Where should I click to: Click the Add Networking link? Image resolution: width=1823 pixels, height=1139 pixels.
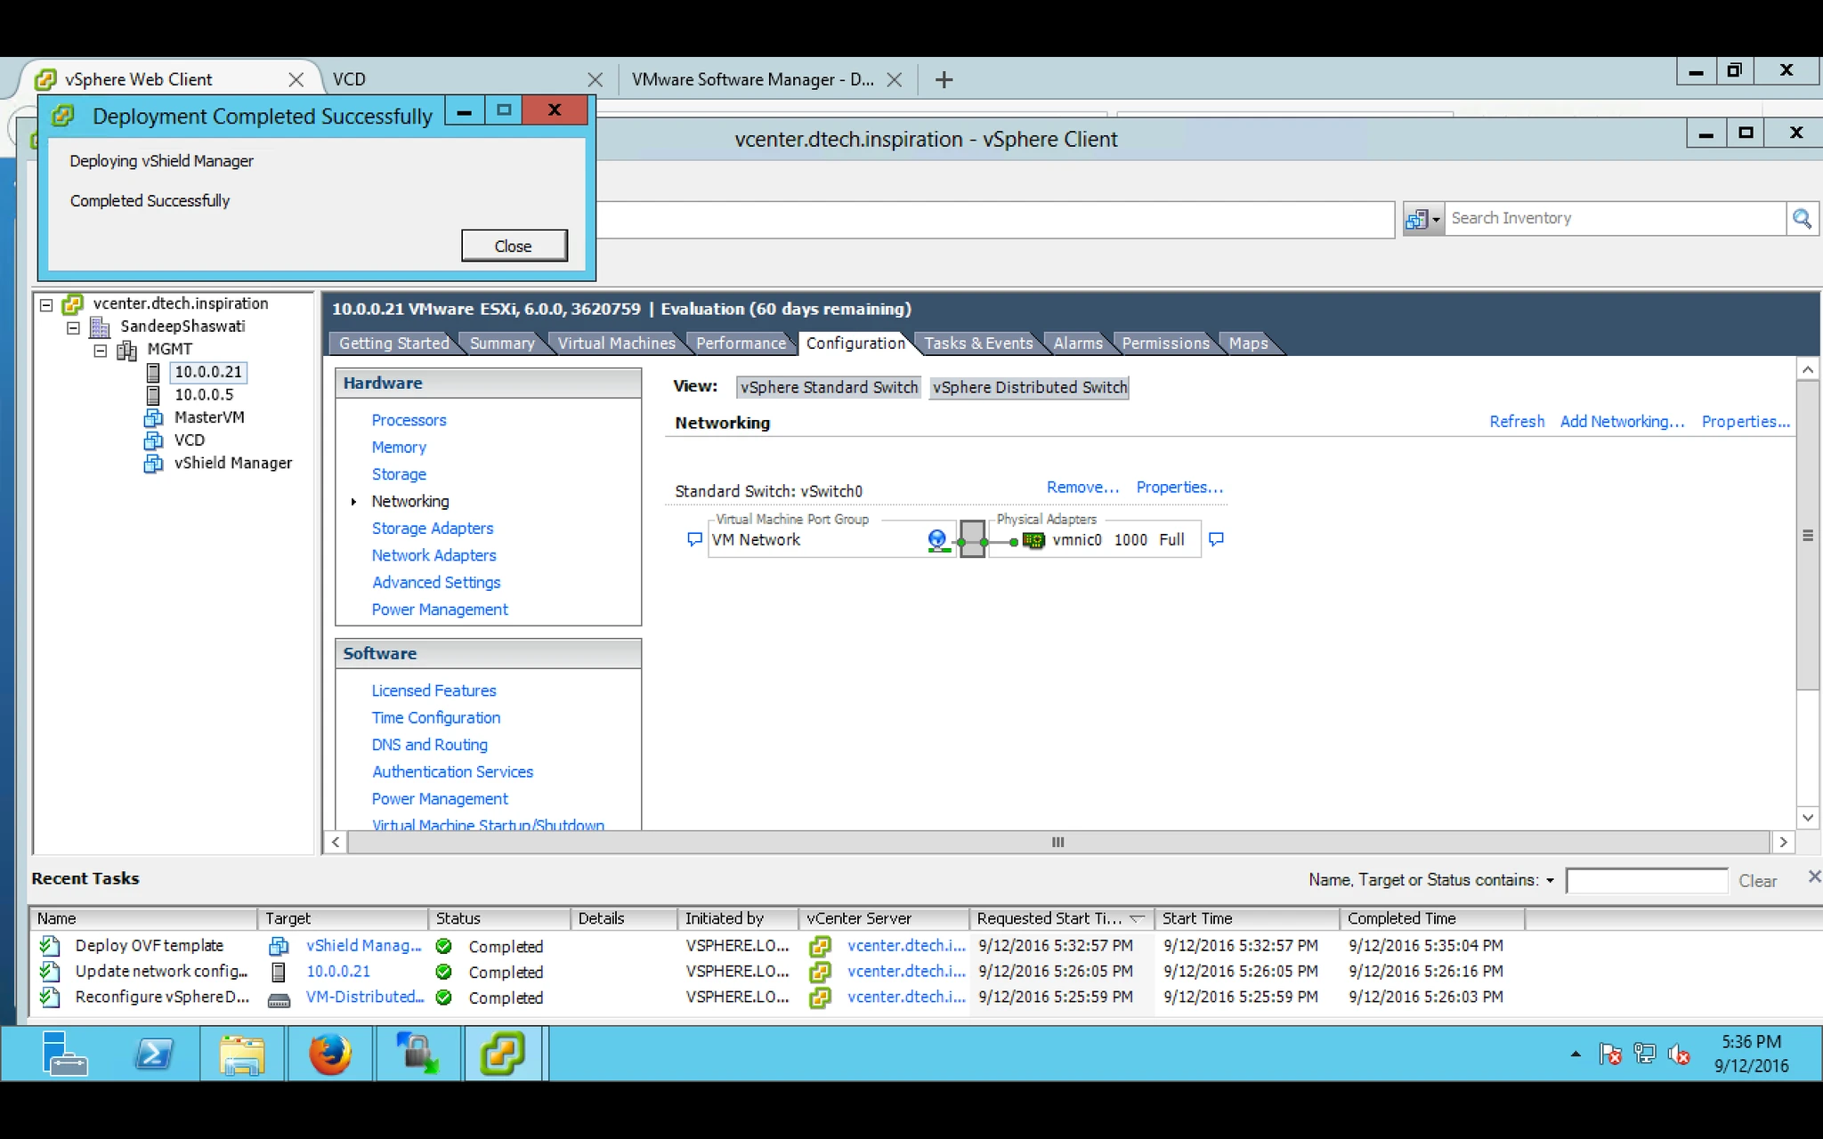tap(1622, 422)
